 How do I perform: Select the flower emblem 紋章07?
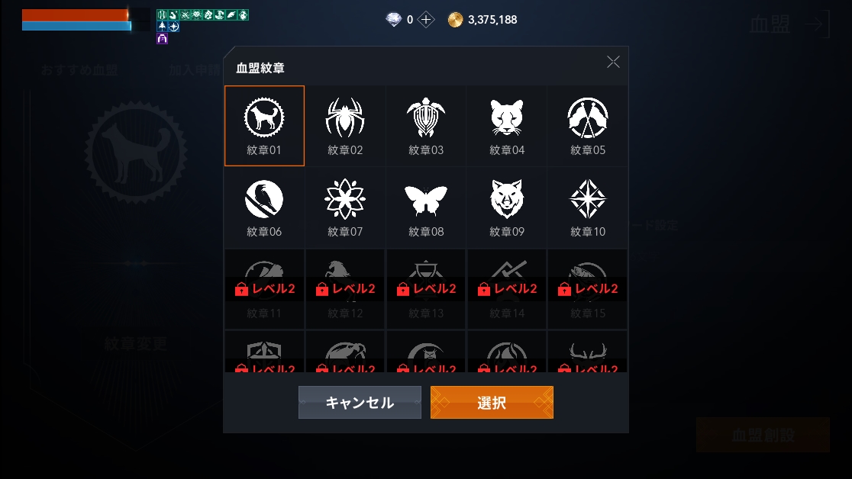click(345, 207)
